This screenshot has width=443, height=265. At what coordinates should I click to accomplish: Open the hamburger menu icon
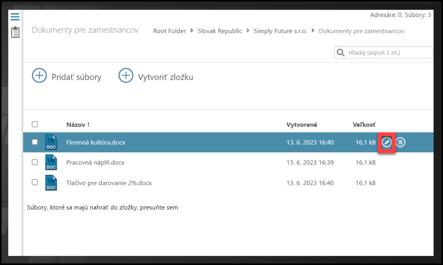tap(15, 17)
